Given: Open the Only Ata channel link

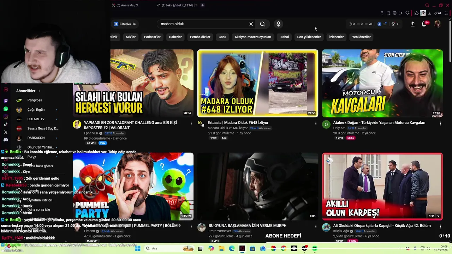Looking at the screenshot, I should point(339,128).
